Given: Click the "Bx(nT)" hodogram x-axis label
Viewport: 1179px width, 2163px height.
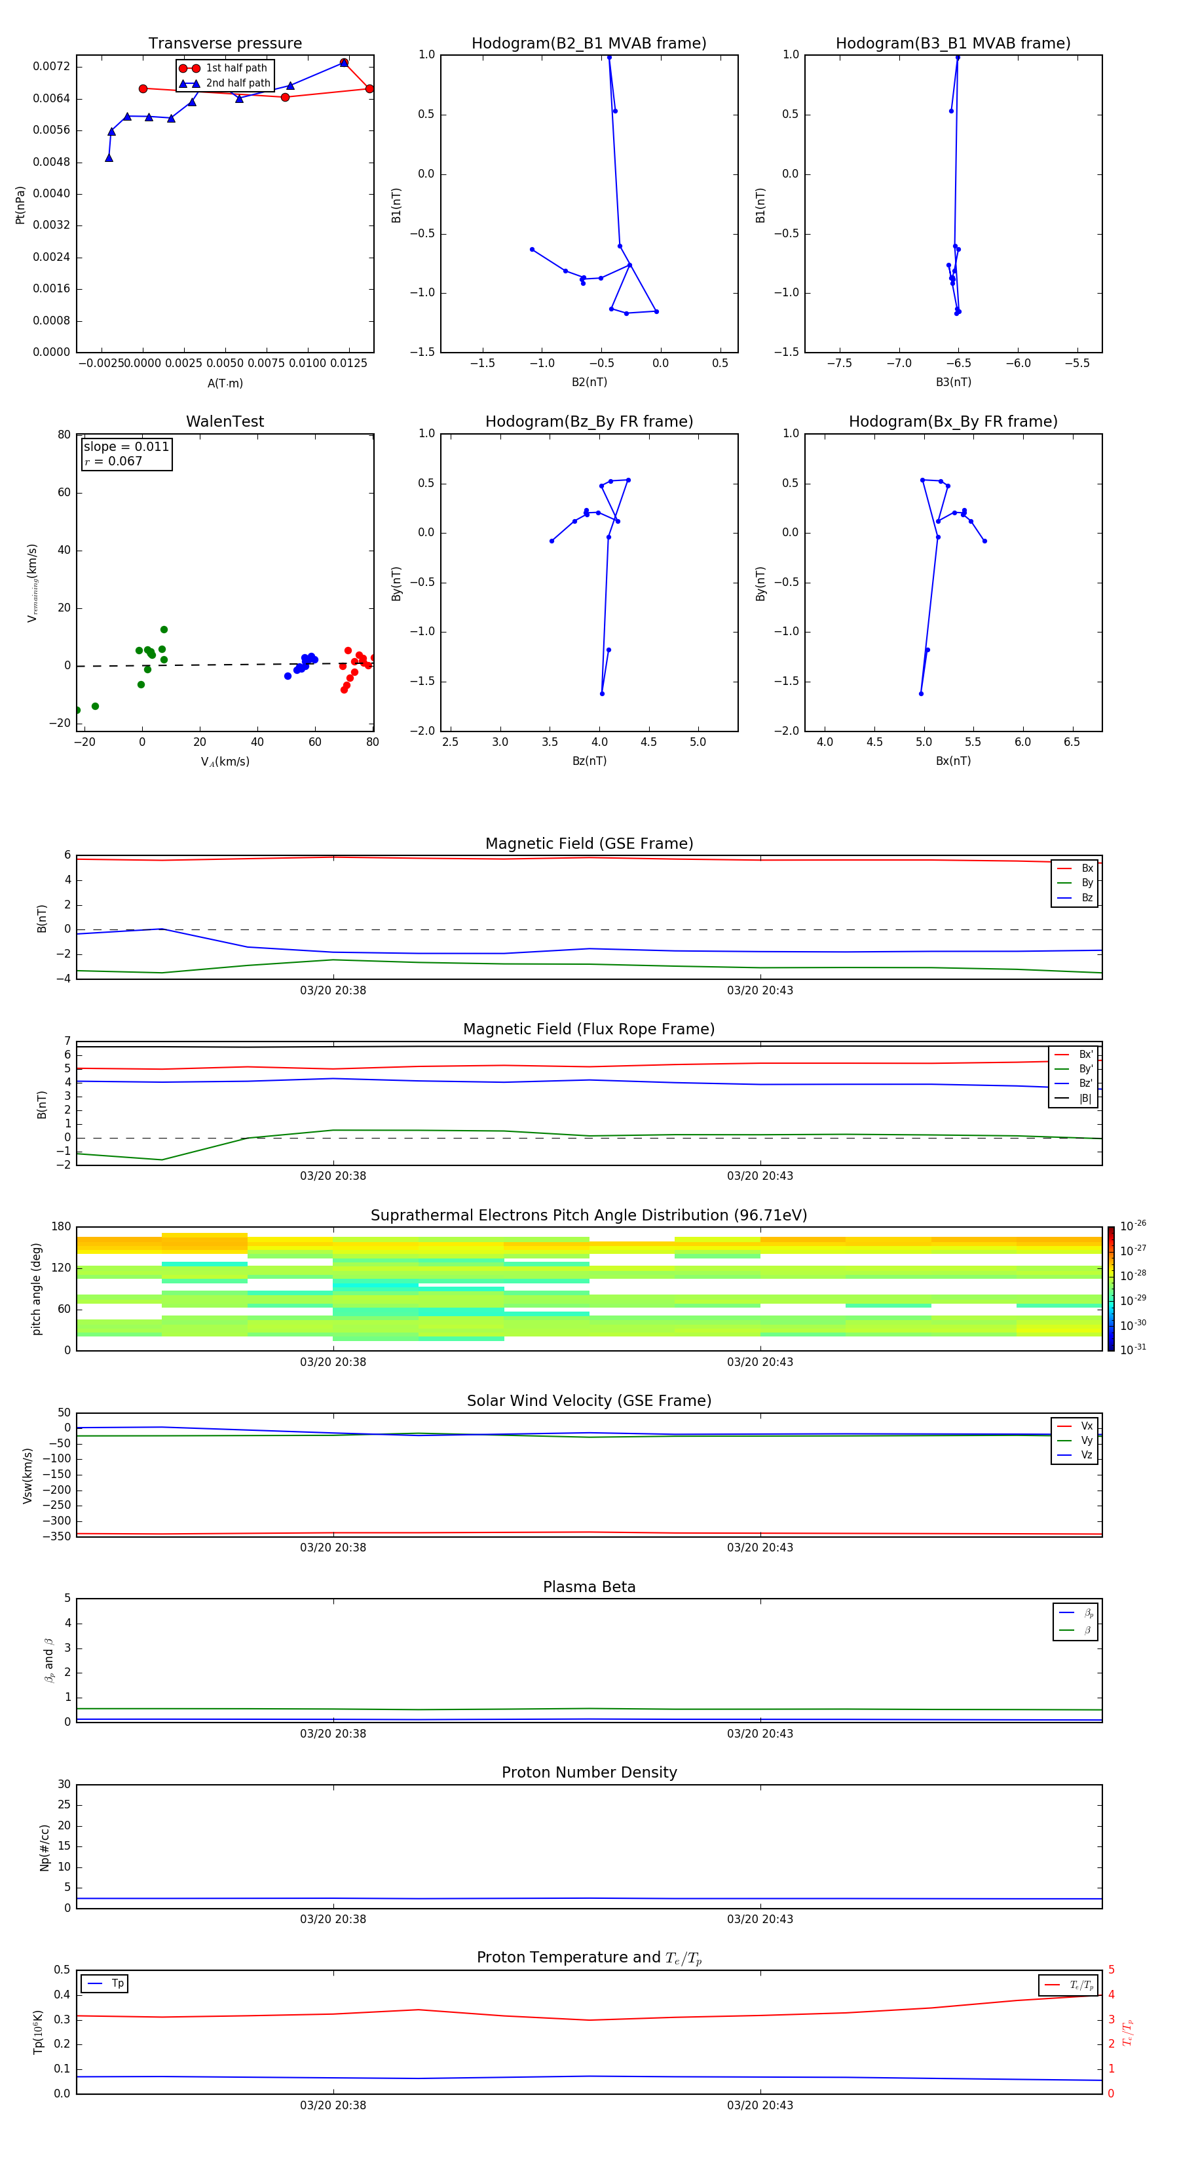Looking at the screenshot, I should (953, 761).
